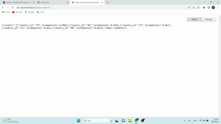
Task: Open the Chat app on taskbar
Action: (x=124, y=121)
